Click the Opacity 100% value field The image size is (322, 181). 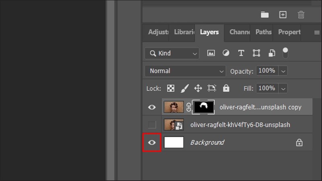coord(267,71)
